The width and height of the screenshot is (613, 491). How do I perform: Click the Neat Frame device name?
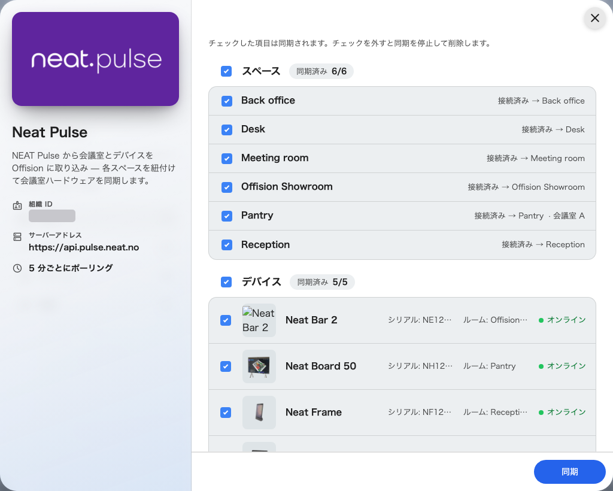[x=314, y=413]
